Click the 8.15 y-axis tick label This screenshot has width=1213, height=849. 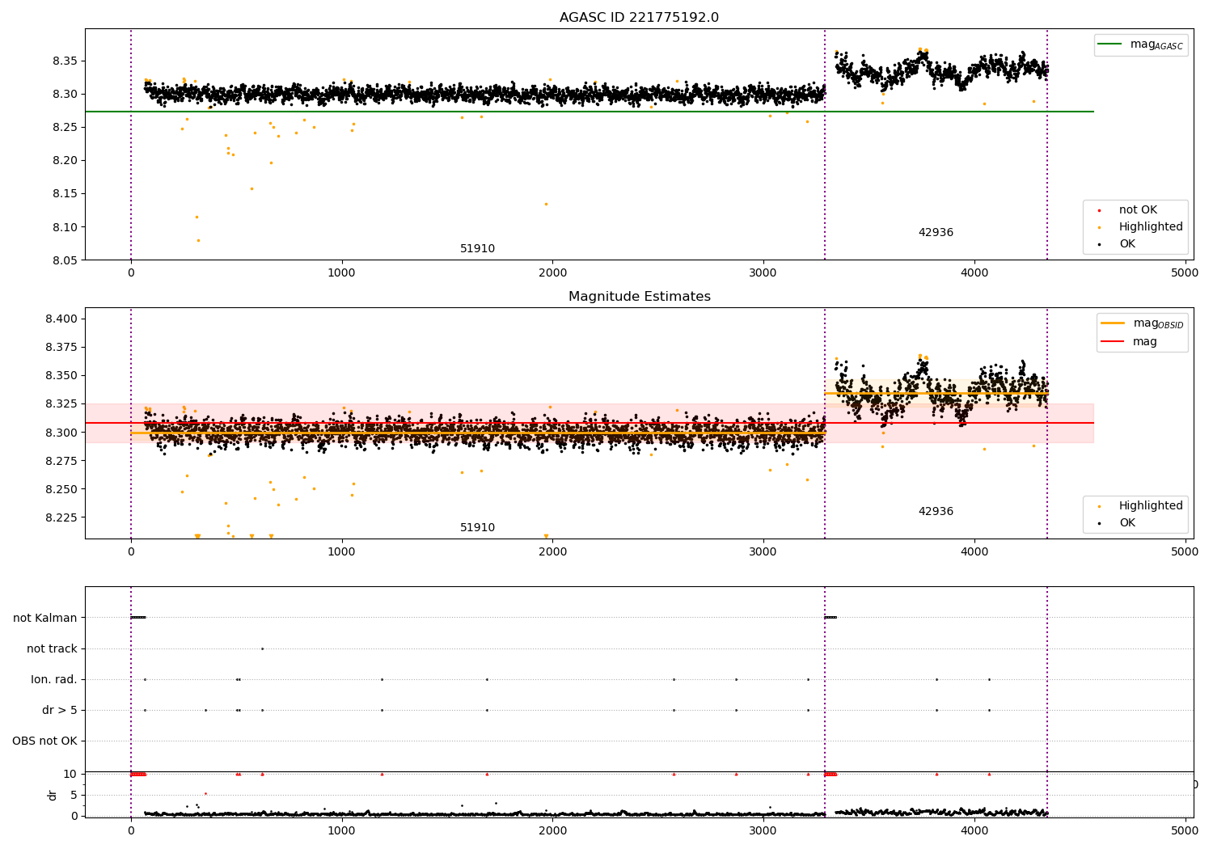tap(65, 194)
